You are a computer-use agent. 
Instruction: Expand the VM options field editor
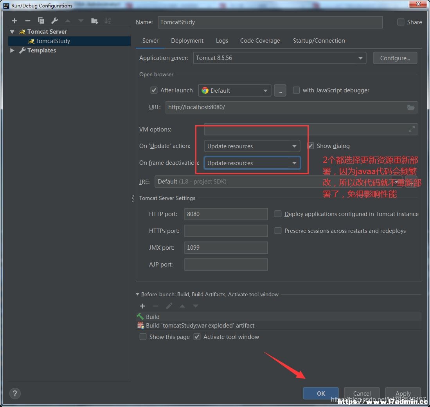(411, 129)
